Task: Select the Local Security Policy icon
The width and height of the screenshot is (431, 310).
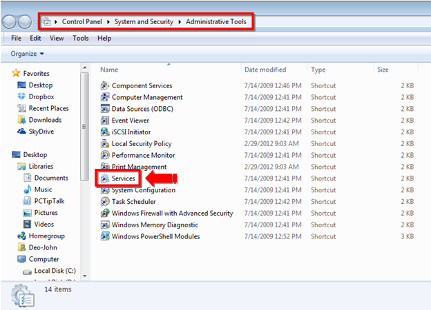Action: coord(105,143)
